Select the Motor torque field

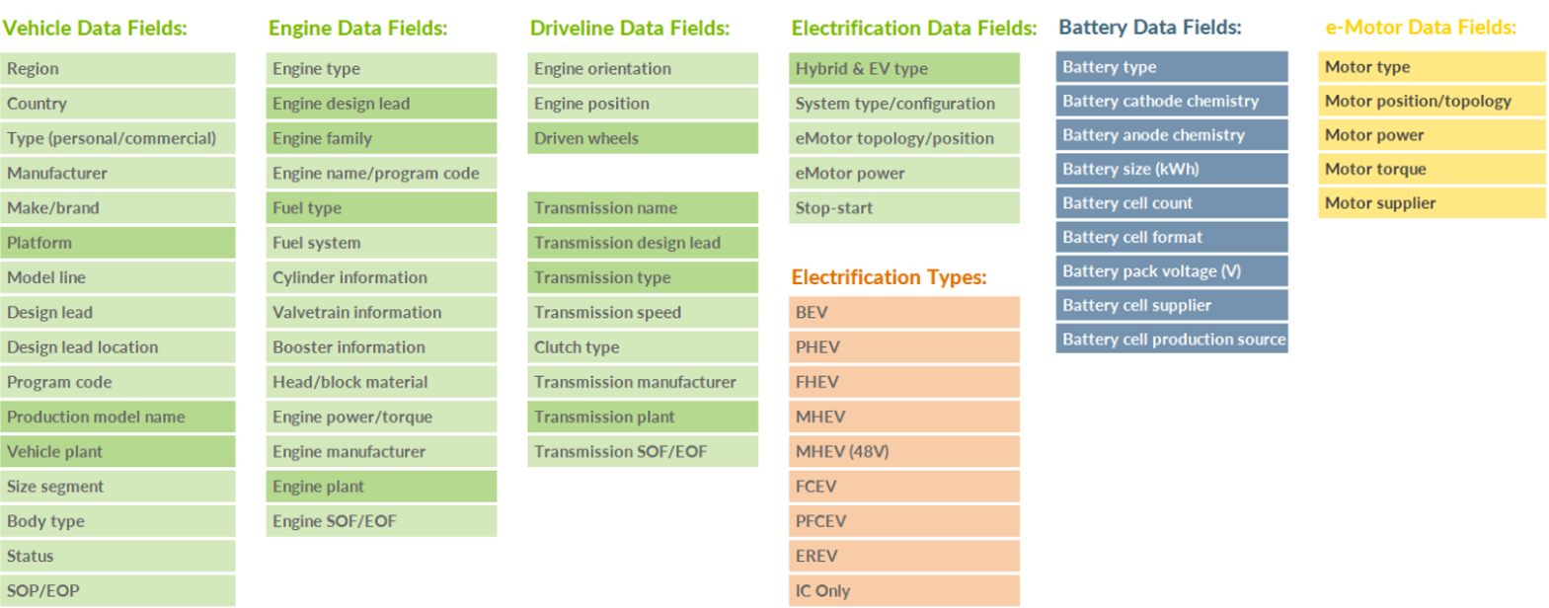coord(1431,169)
